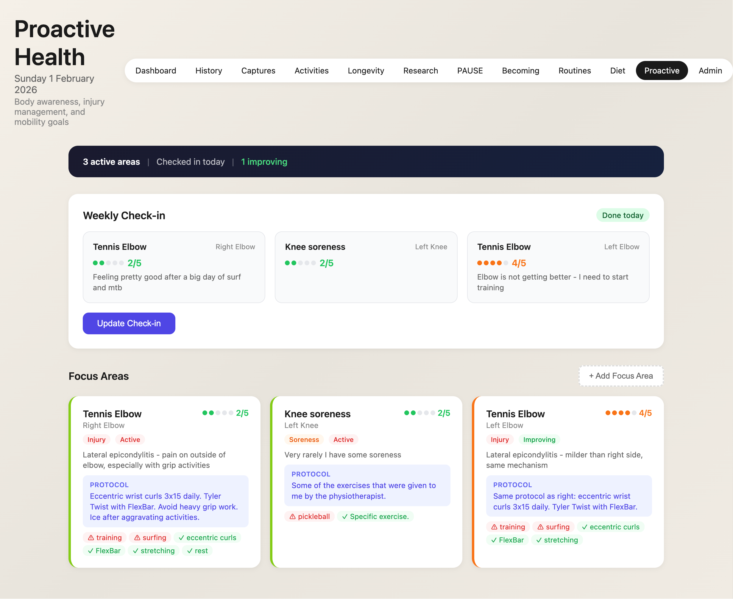Select the Admin tab
The height and width of the screenshot is (599, 733).
710,71
